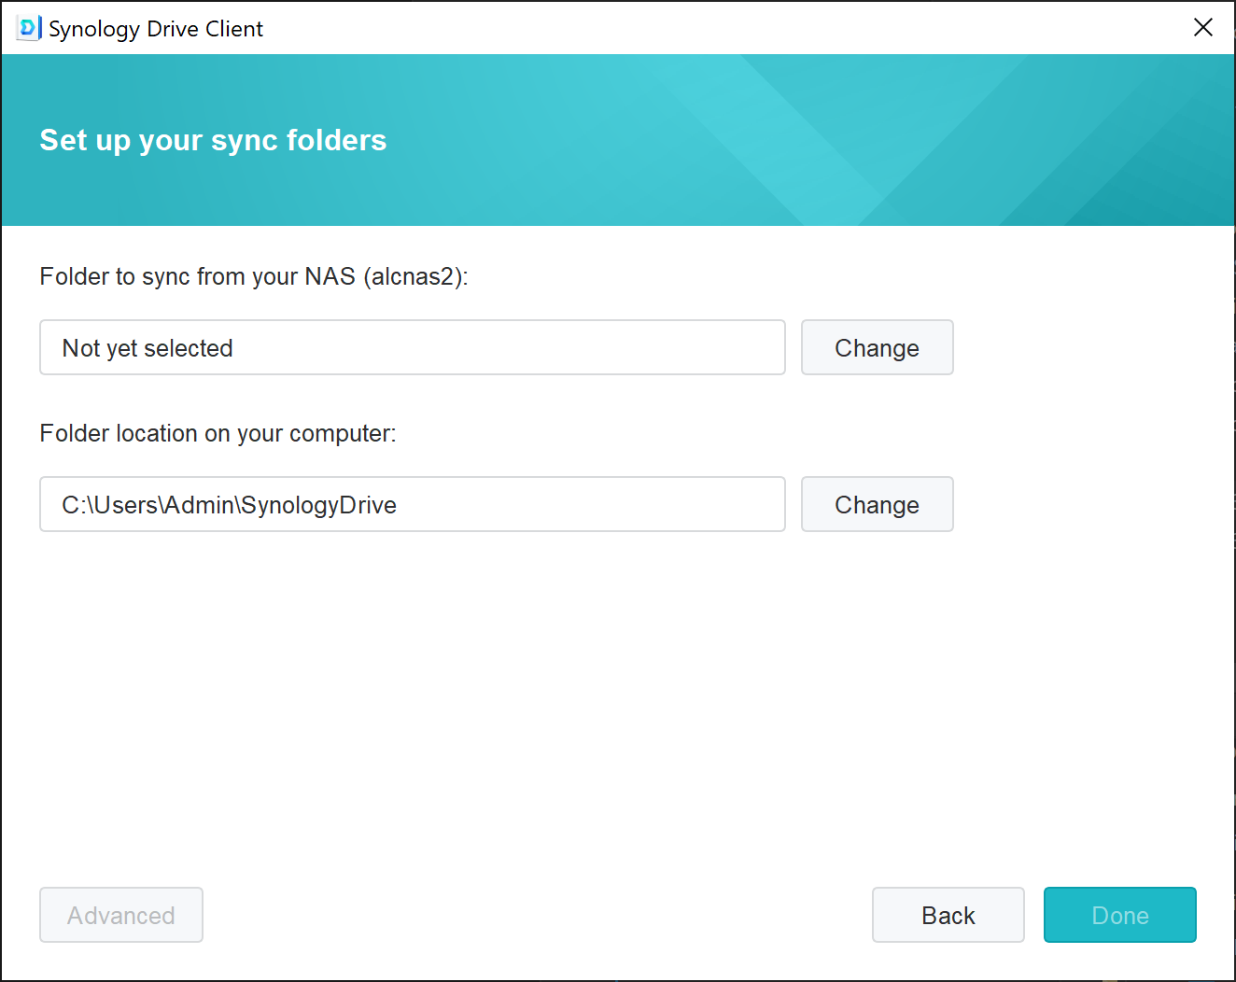The image size is (1236, 982).
Task: Change the NAS folder to sync
Action: pos(878,347)
